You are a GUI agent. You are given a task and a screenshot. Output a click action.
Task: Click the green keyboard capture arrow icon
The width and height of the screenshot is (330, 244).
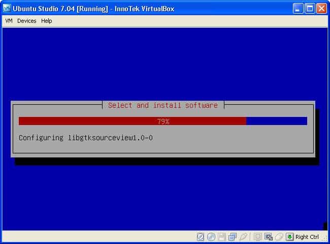290,236
